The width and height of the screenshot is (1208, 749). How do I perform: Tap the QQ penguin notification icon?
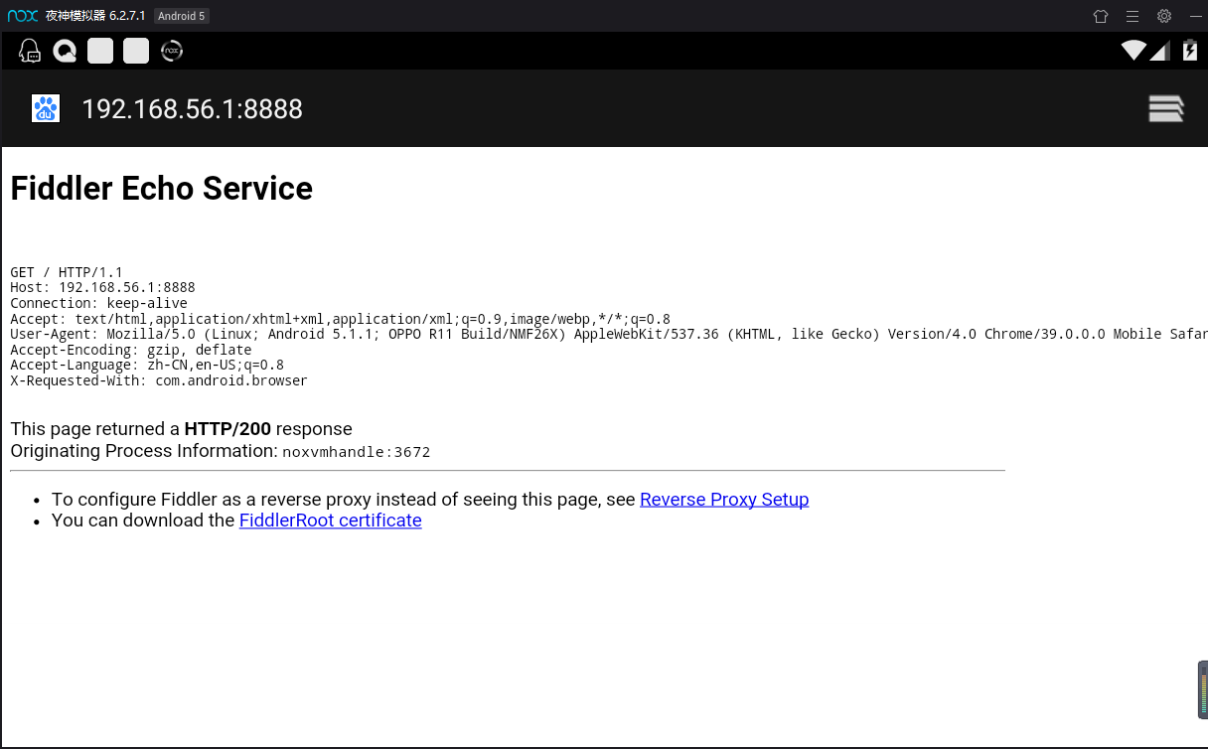30,51
